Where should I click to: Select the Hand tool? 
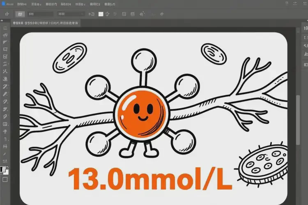[5, 153]
